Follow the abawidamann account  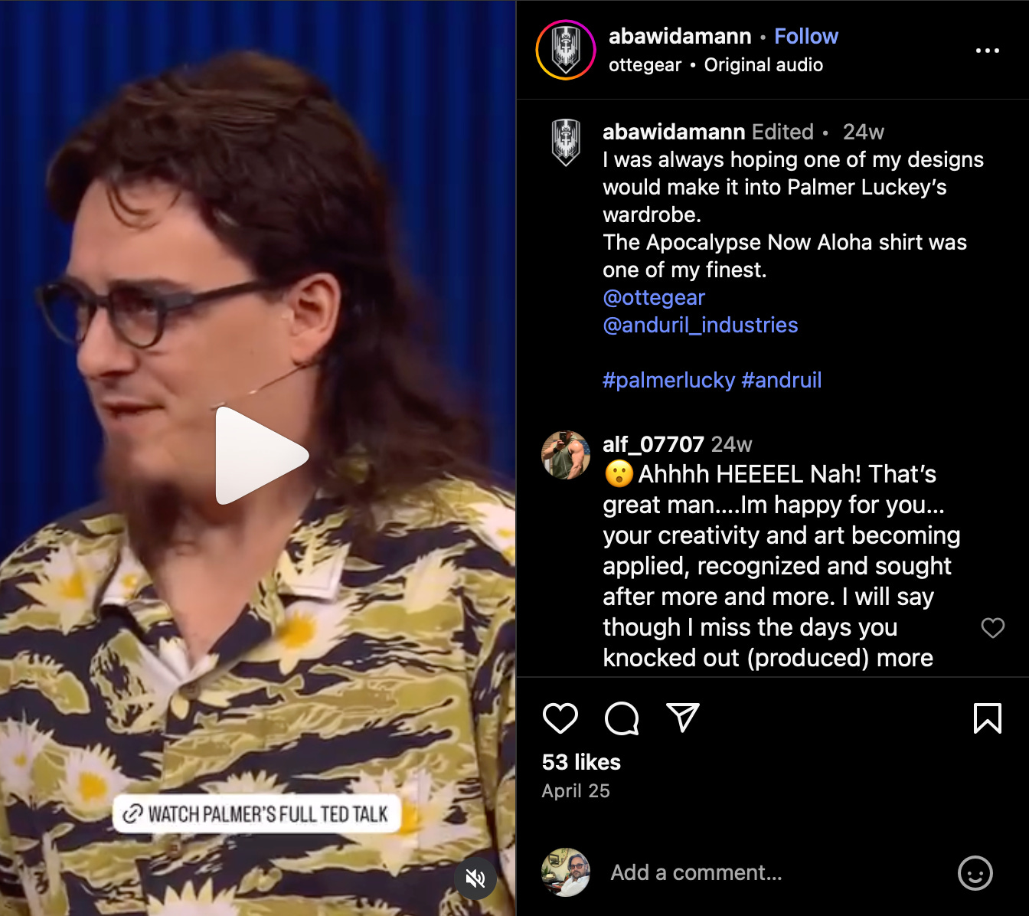(x=806, y=36)
